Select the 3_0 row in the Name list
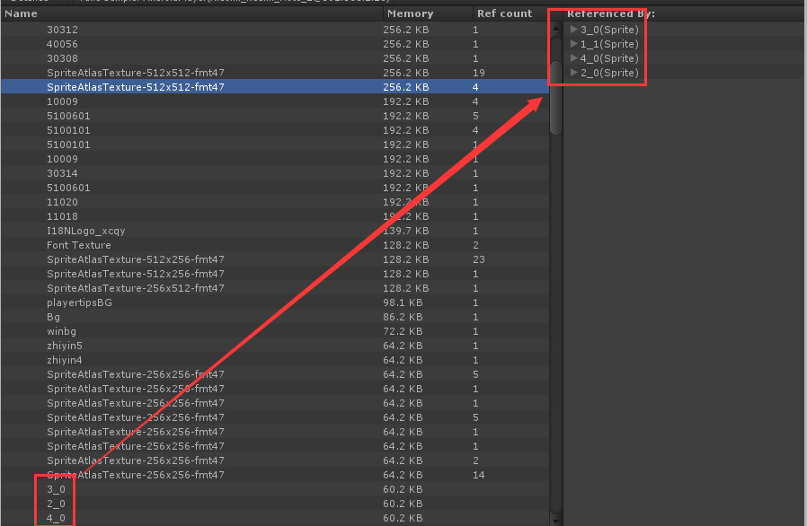This screenshot has height=526, width=807. pos(275,489)
